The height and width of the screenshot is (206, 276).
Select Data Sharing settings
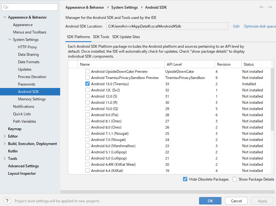[28, 55]
